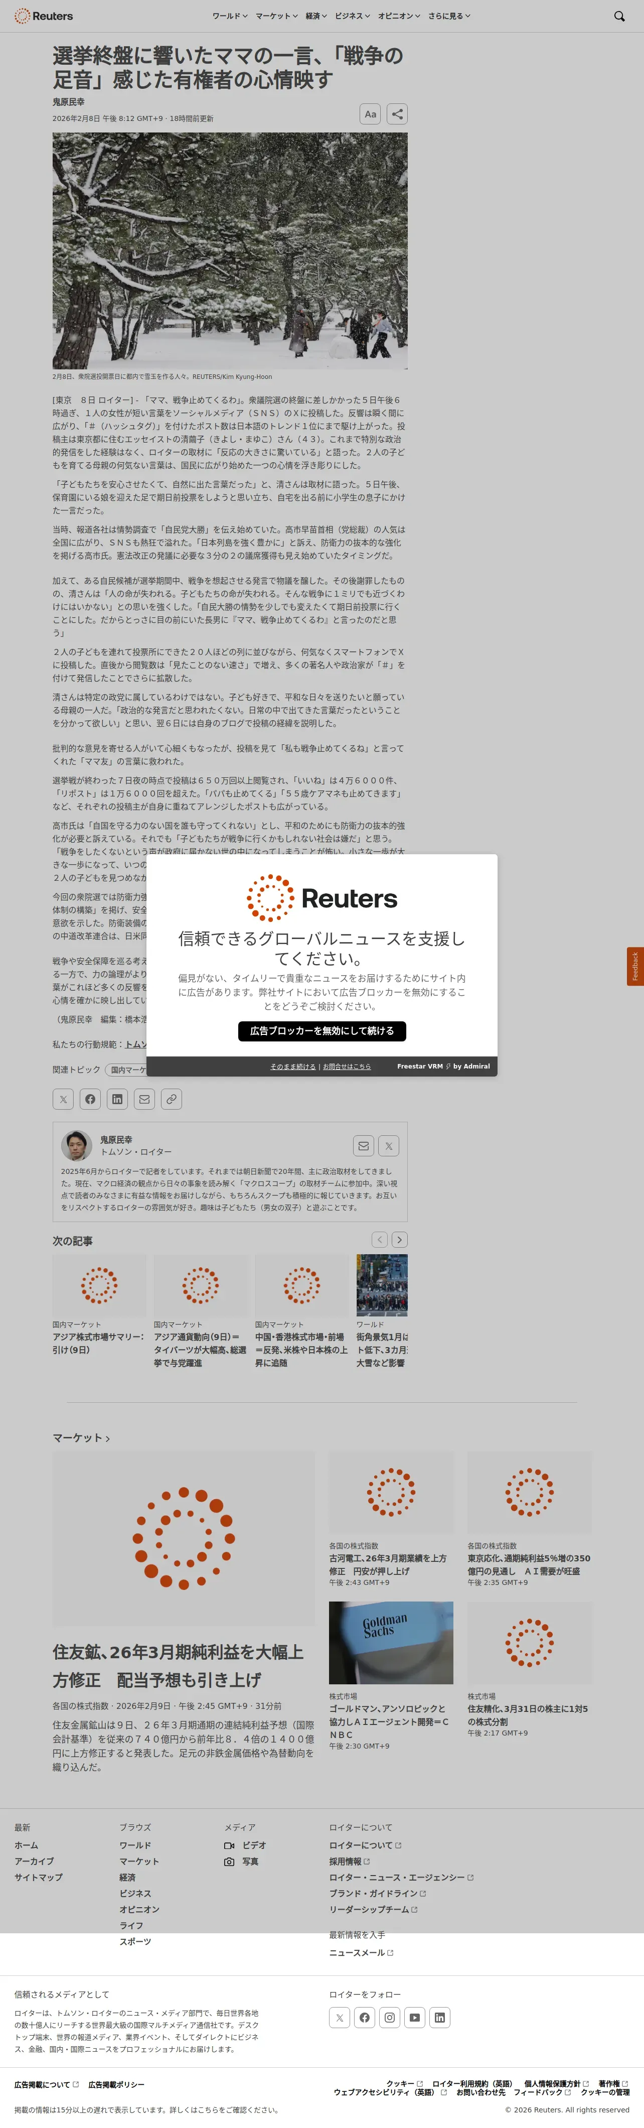Open author's X profile in bio card
The height and width of the screenshot is (2128, 644).
tap(389, 1146)
